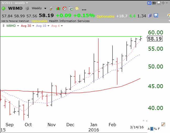Viewport: 170px width, 133px height.
Task: Click the gray left-triangle near date axis
Action: point(146,121)
